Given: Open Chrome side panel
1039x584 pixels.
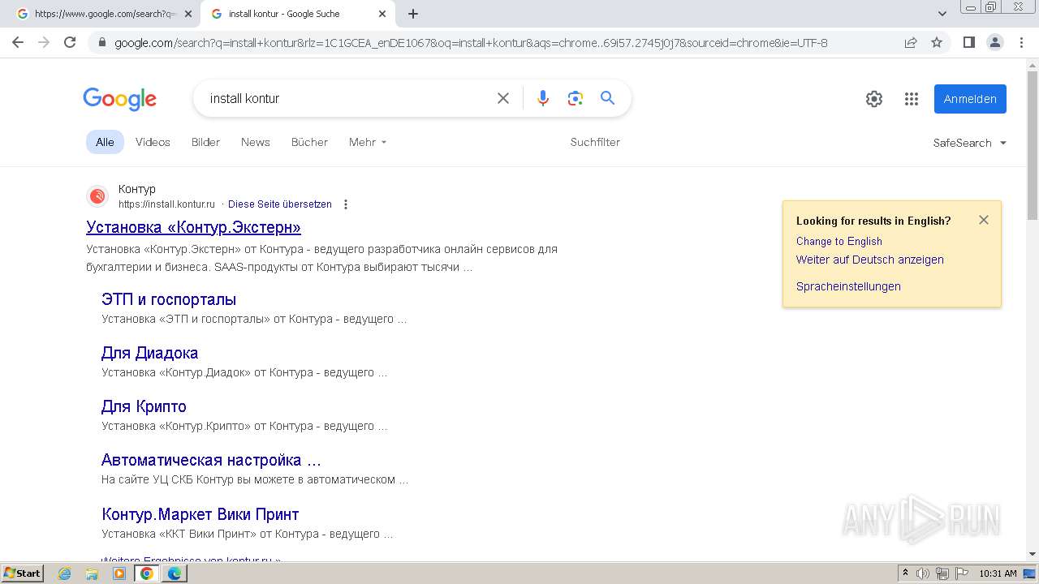Looking at the screenshot, I should coord(968,42).
